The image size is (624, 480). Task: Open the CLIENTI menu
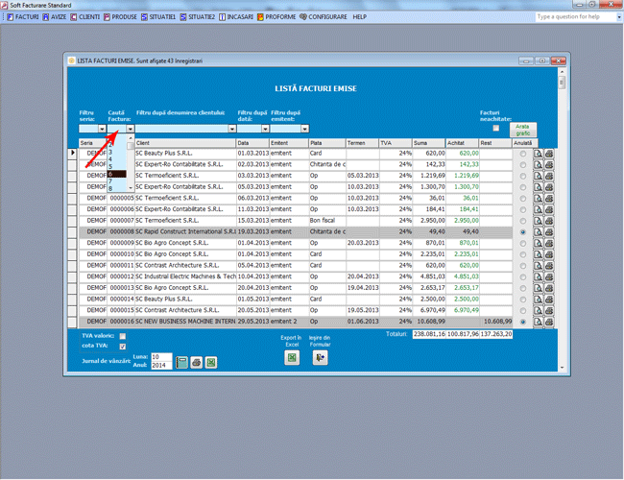[x=85, y=17]
